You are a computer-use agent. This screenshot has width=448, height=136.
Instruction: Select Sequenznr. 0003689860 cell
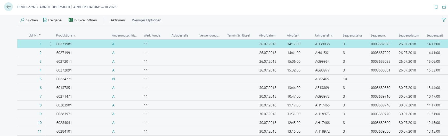pyautogui.click(x=380, y=88)
